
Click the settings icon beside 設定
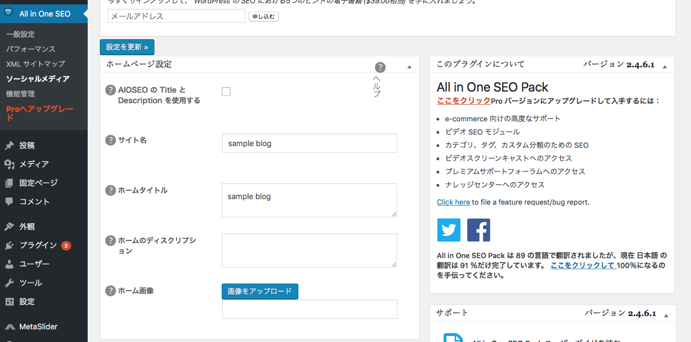(9, 302)
